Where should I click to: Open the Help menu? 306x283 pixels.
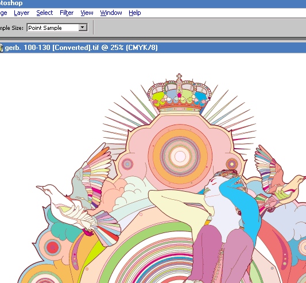click(135, 13)
